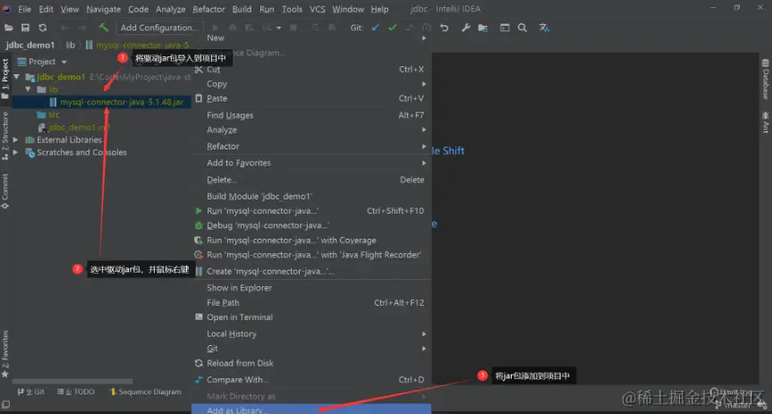Choose Open in Terminal
772x414 pixels.
click(311, 317)
